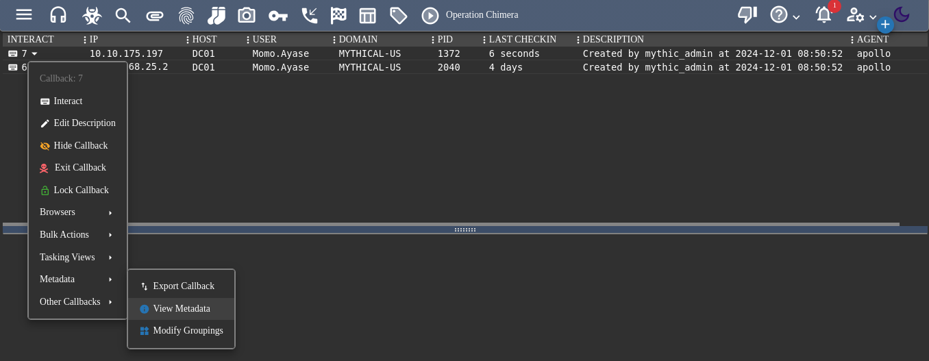Select Export Callback in submenu
Image resolution: width=929 pixels, height=361 pixels.
click(182, 286)
